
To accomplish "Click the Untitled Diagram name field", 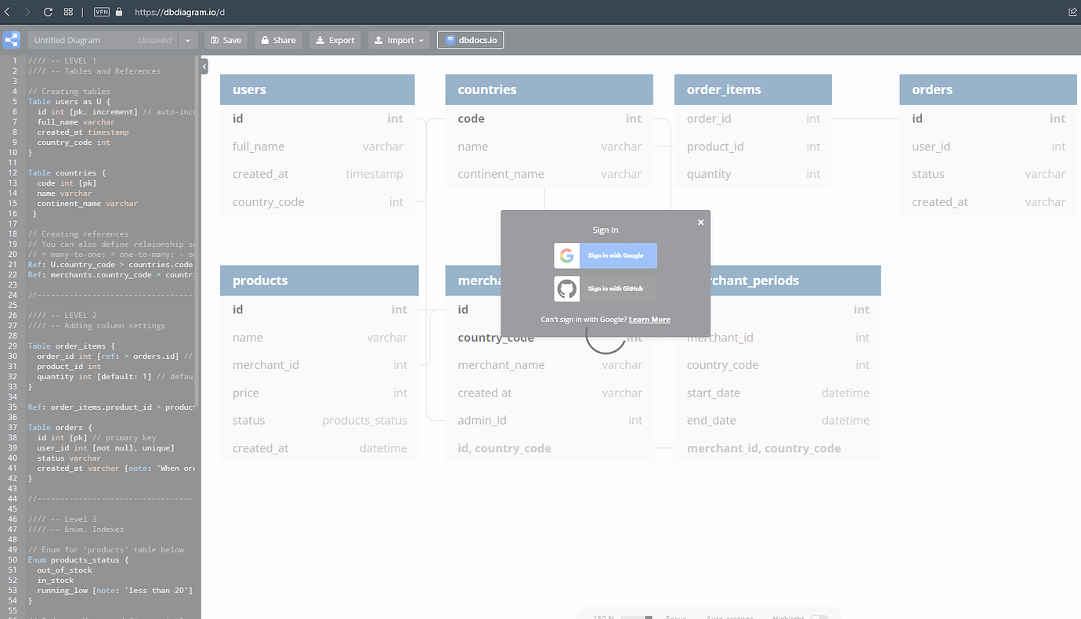I will click(x=102, y=40).
